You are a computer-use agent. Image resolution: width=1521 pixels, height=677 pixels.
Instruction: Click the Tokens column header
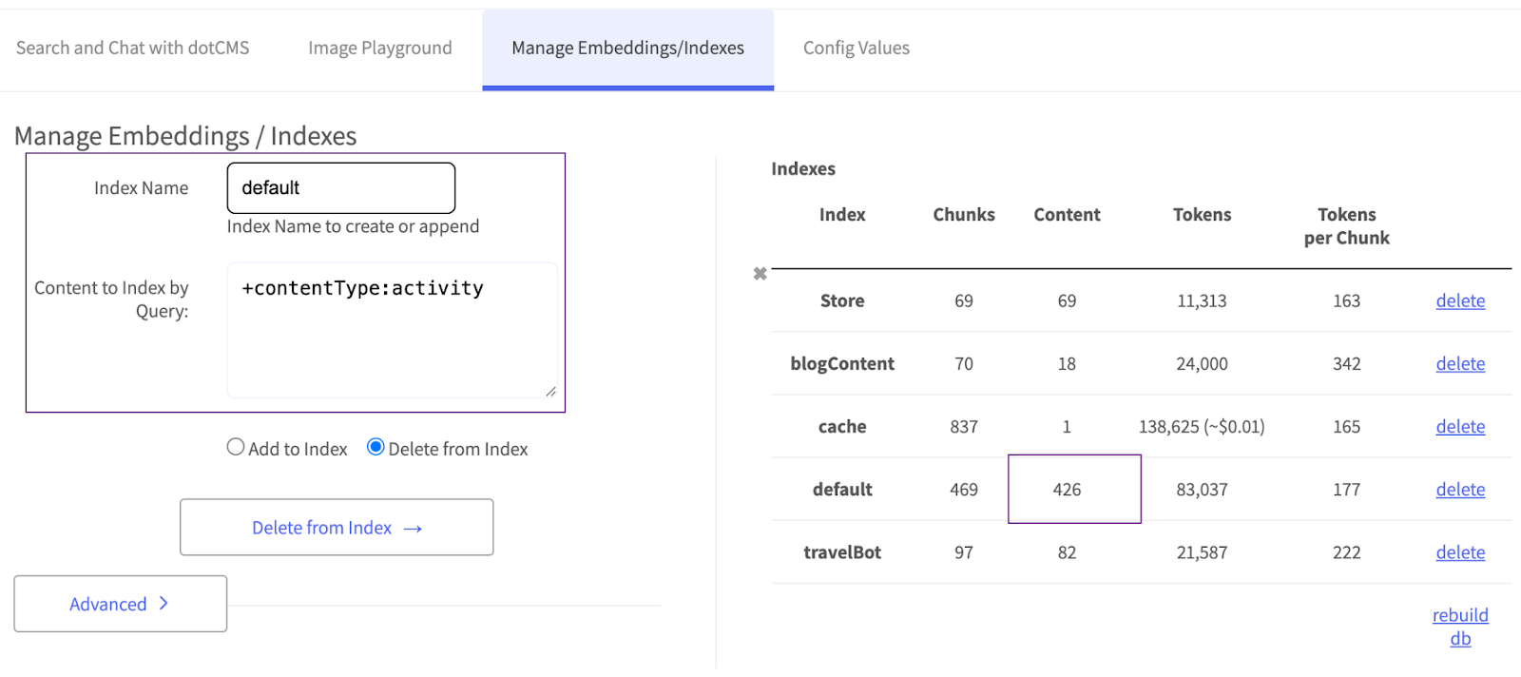[1202, 215]
